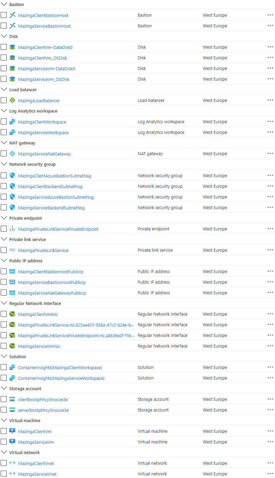Tick the MazingaServiceVnet checkbox
Image resolution: width=275 pixels, height=478 pixels.
point(4,474)
